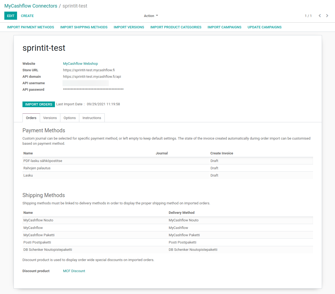Image resolution: width=335 pixels, height=294 pixels.
Task: Open the Instructions tab
Action: 92,118
